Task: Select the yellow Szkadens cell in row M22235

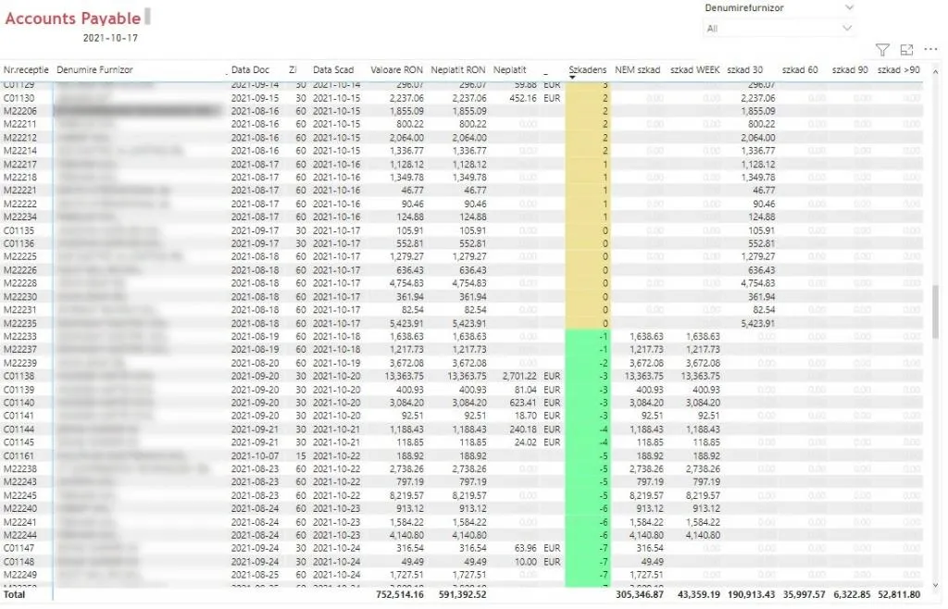Action: pos(587,324)
